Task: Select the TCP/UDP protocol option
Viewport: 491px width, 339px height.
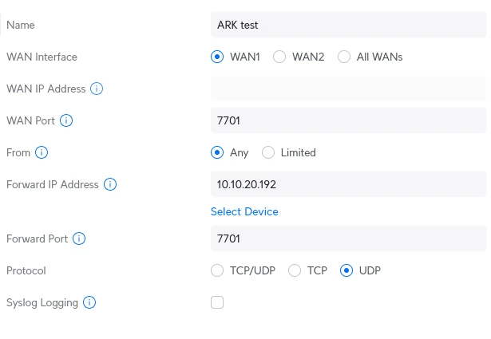Action: [x=217, y=270]
